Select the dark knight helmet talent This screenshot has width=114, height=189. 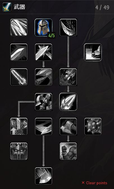click(x=19, y=151)
